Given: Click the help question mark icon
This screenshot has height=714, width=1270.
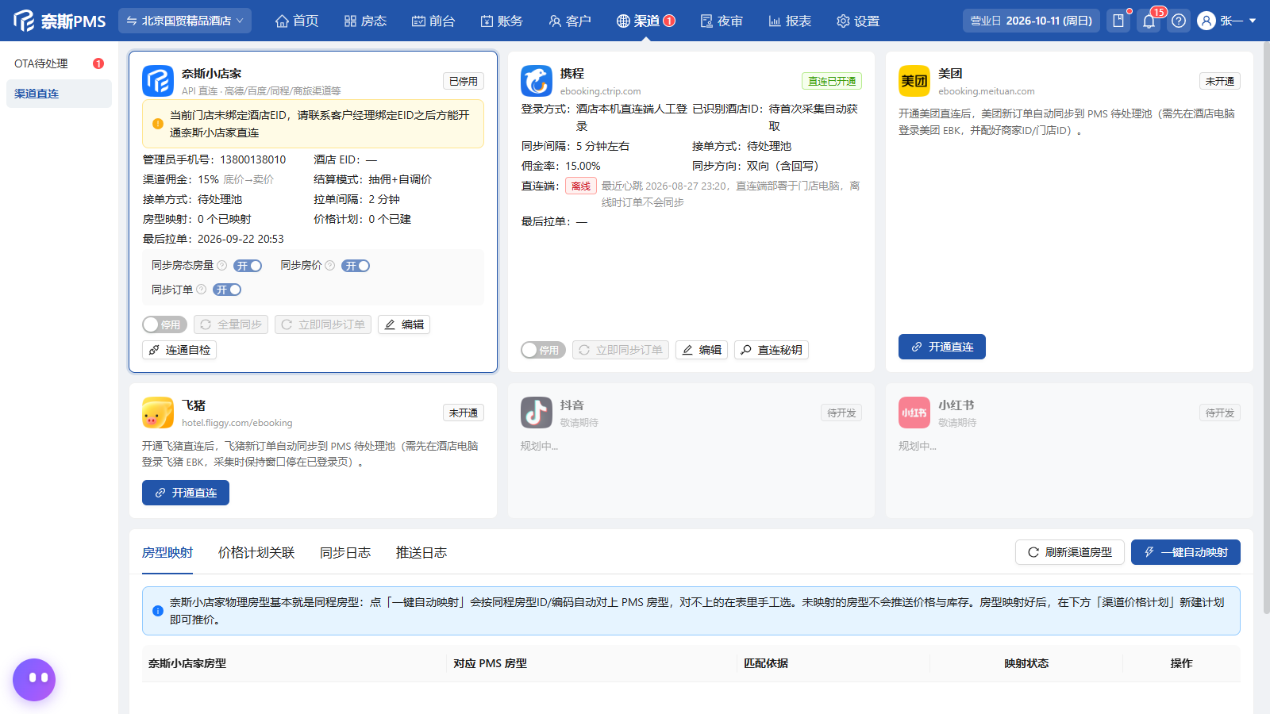Looking at the screenshot, I should pyautogui.click(x=1179, y=21).
